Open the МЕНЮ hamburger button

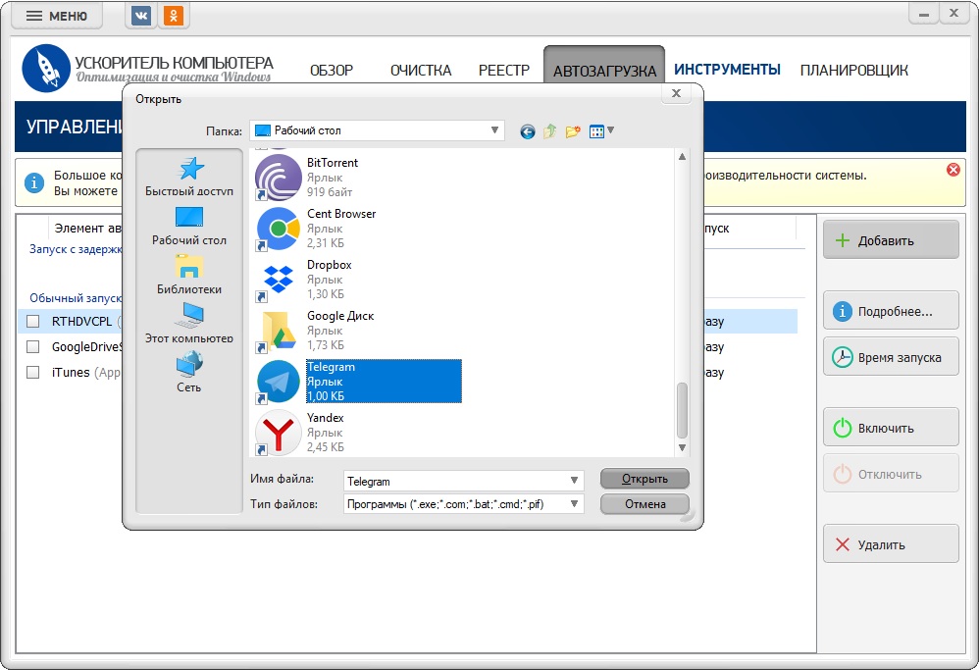(x=56, y=16)
